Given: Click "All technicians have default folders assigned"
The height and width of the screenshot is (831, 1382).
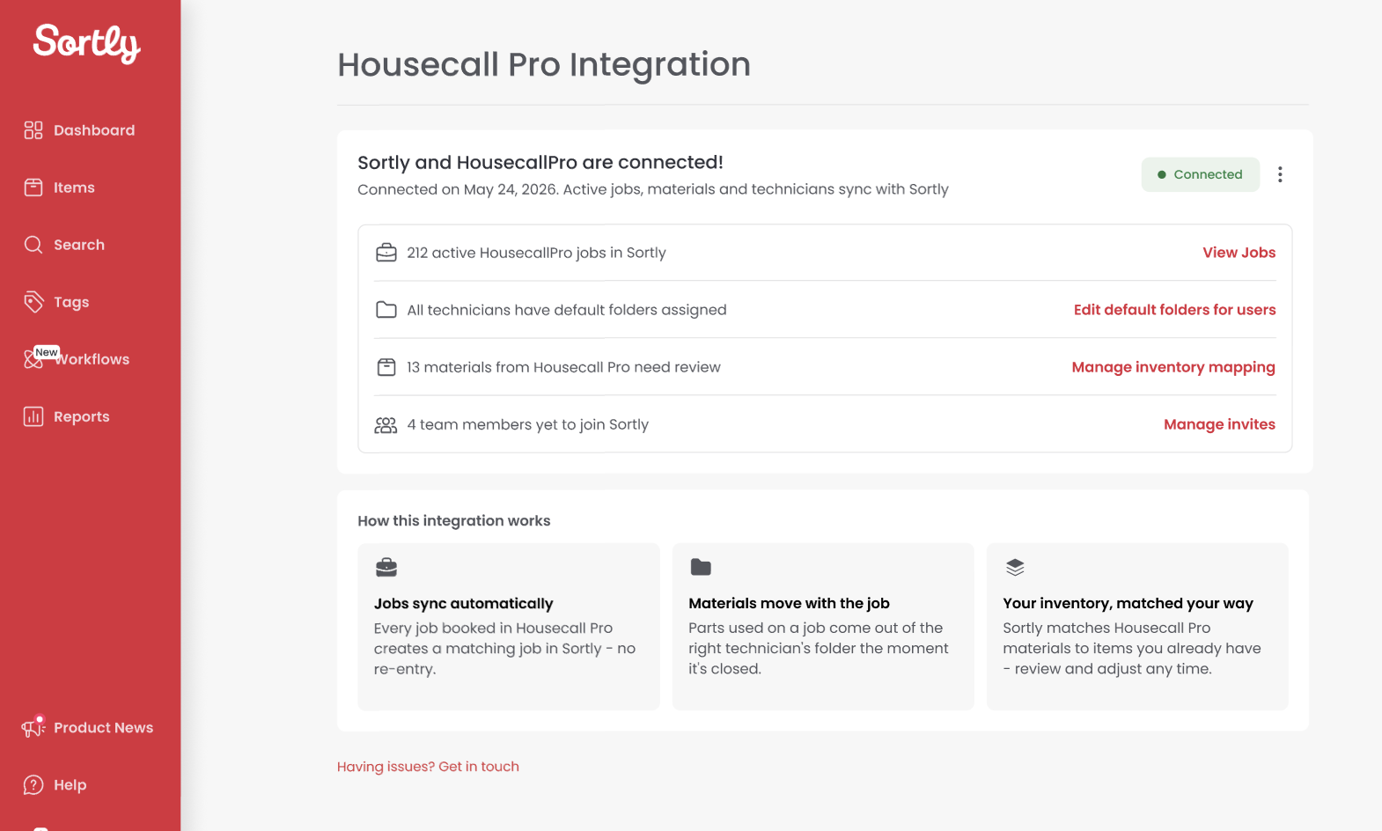Looking at the screenshot, I should pyautogui.click(x=567, y=310).
